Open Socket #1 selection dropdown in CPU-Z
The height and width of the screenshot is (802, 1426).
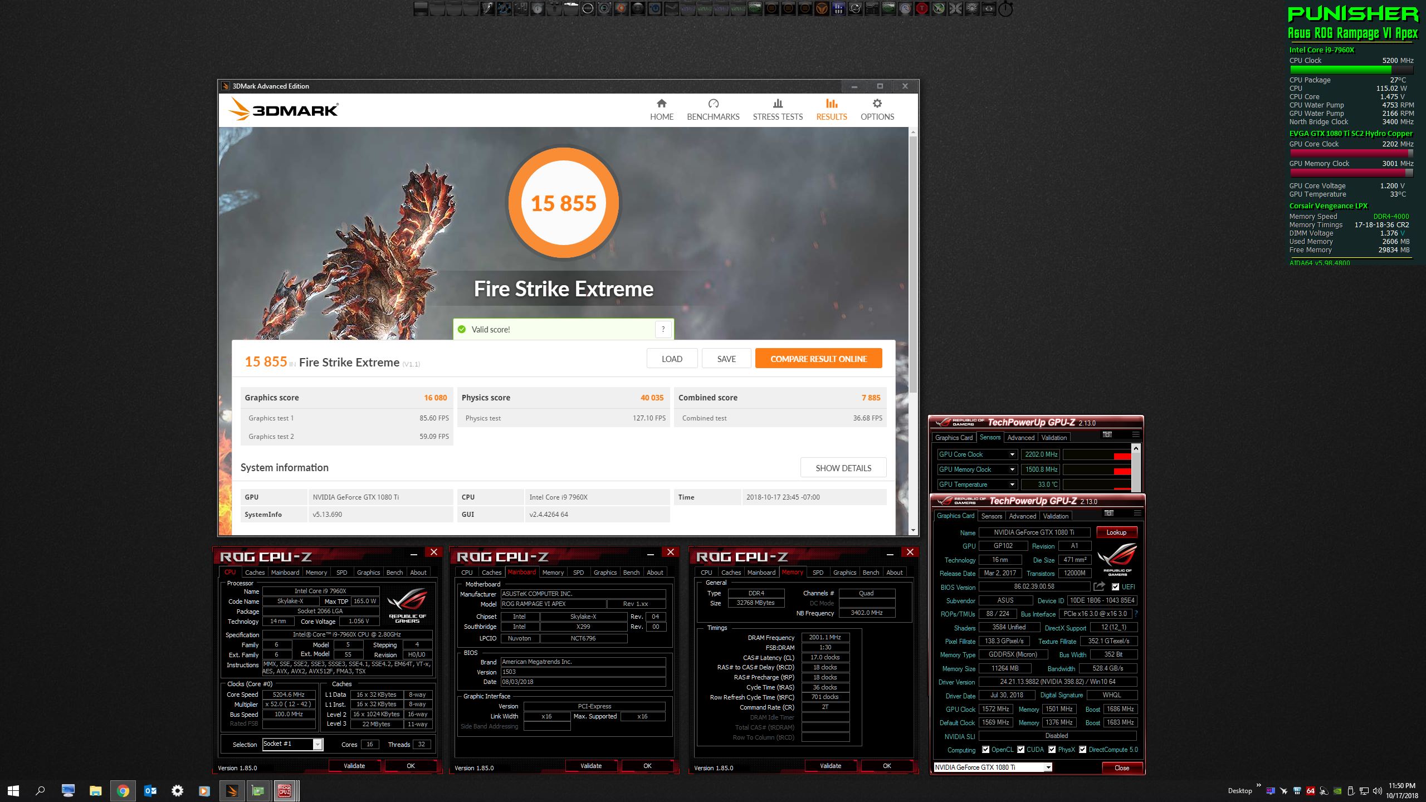(318, 745)
